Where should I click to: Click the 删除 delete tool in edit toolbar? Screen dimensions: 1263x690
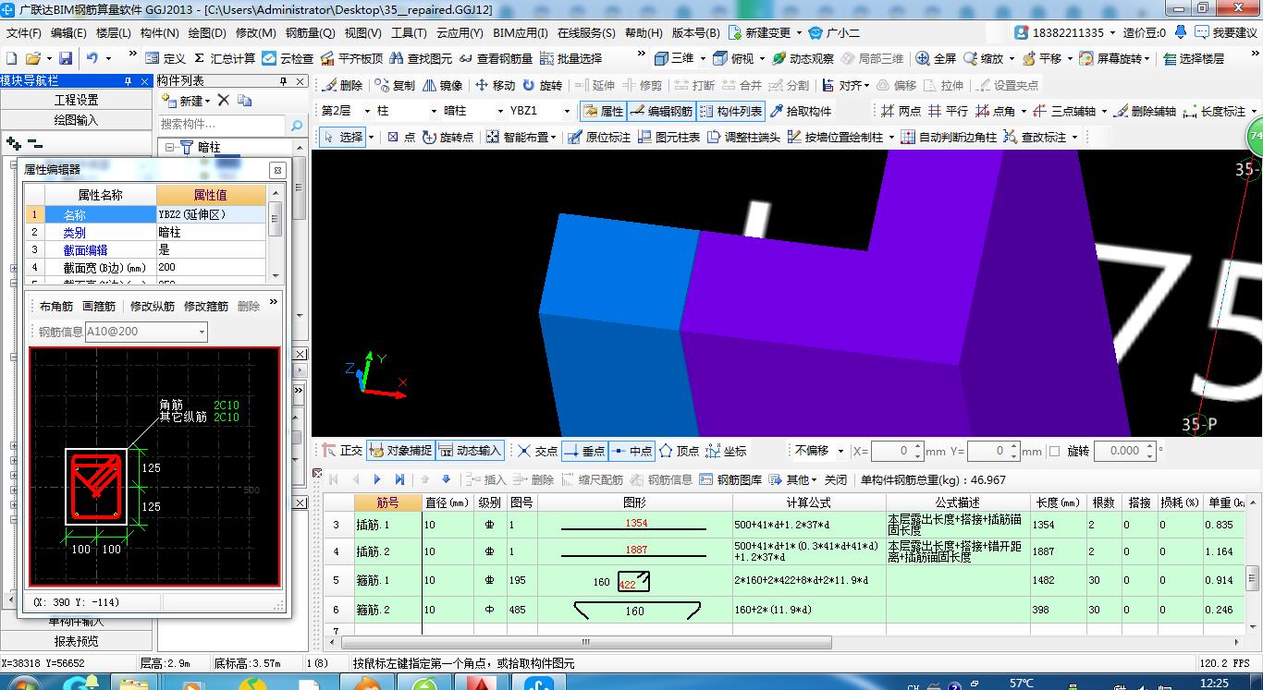coord(342,85)
